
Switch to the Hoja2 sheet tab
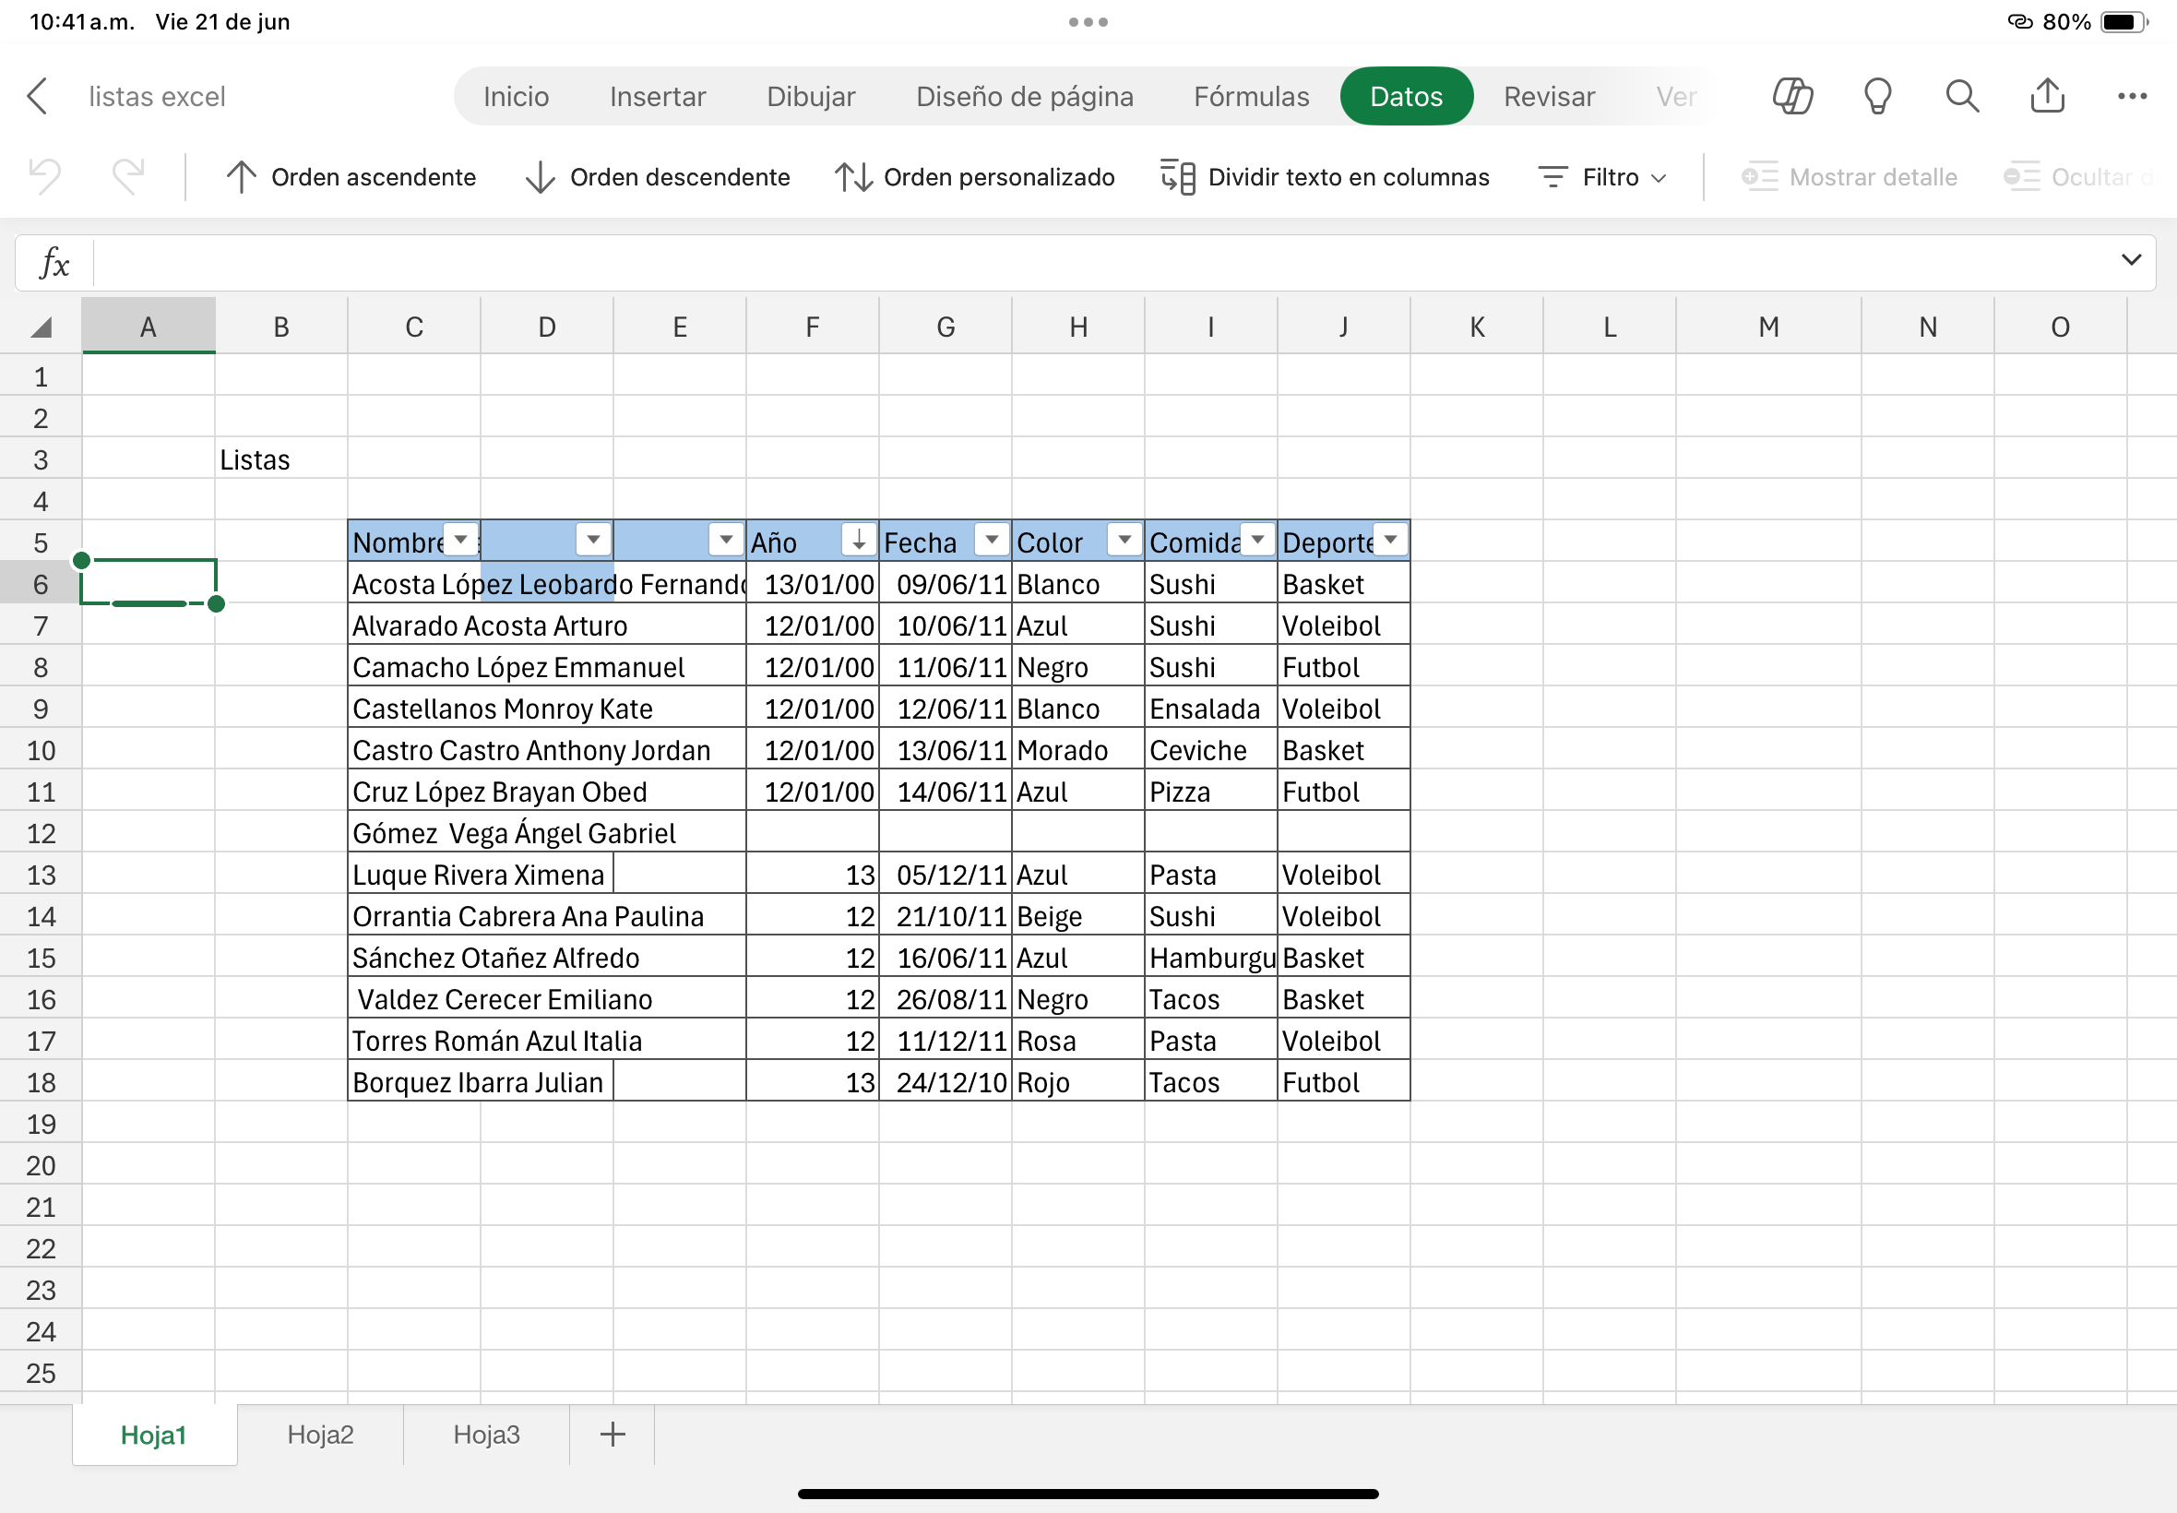coord(320,1435)
